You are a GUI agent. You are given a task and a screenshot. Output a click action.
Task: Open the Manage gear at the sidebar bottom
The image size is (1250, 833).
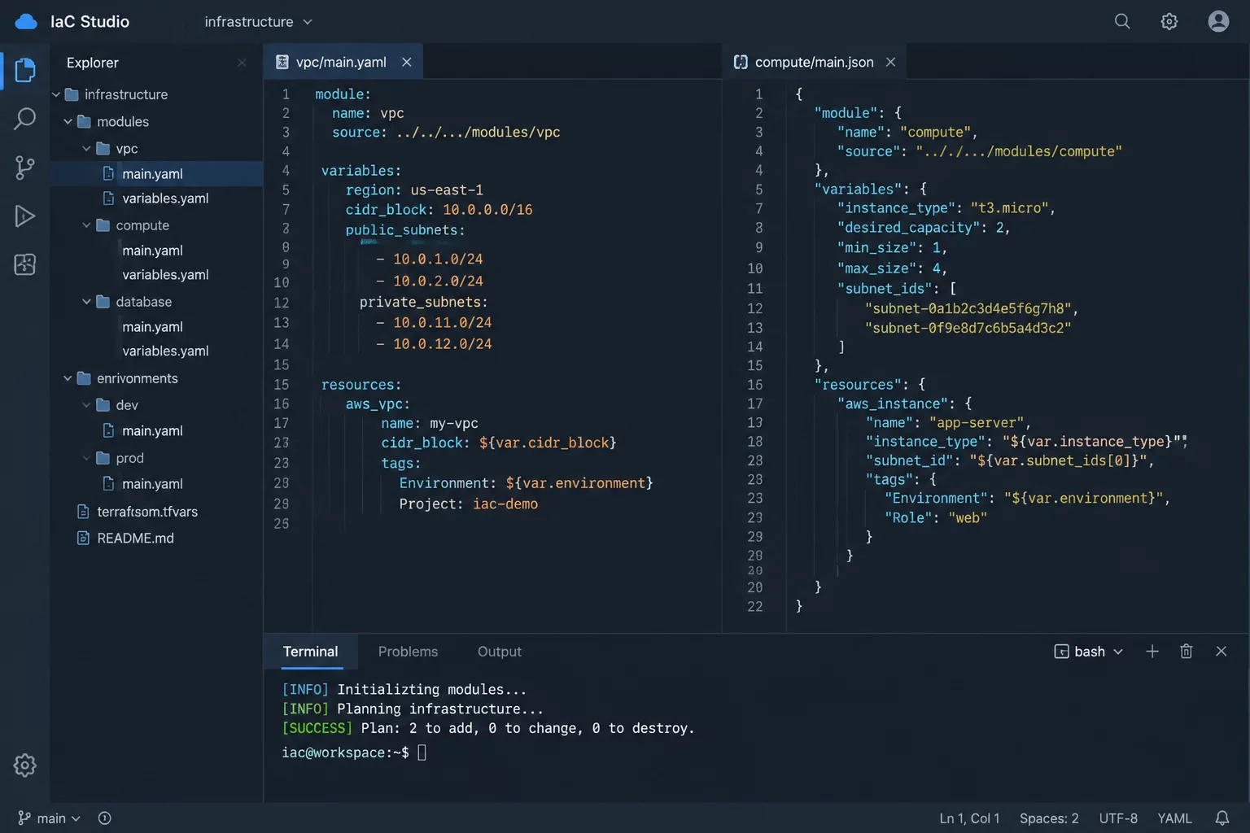(25, 765)
